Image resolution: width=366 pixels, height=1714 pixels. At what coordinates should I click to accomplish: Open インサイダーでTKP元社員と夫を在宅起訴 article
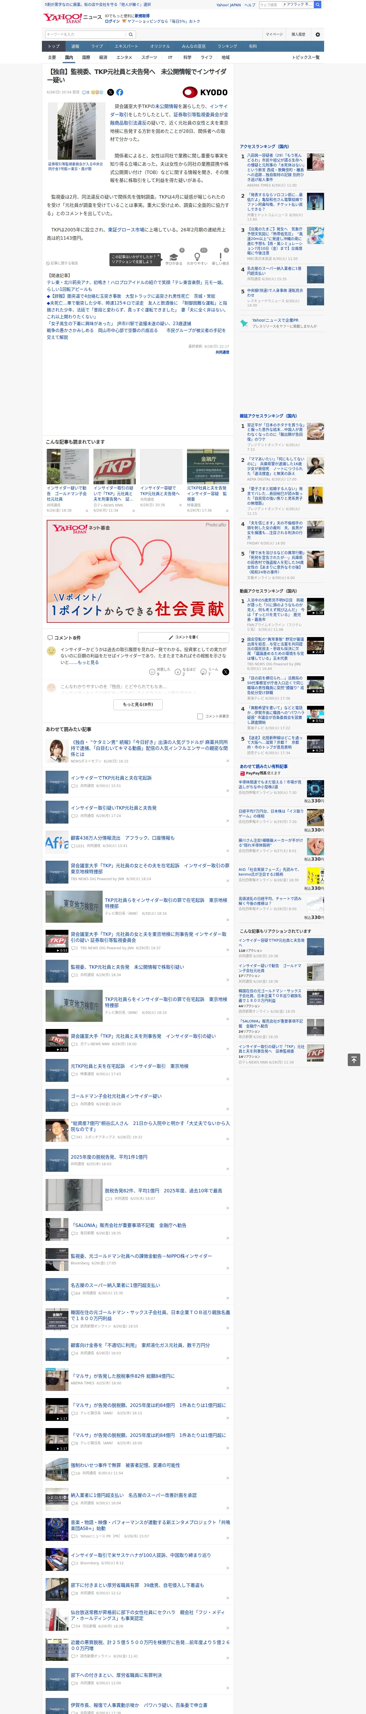tap(111, 778)
